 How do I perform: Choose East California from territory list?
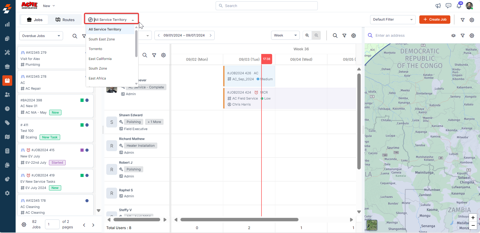pos(100,59)
